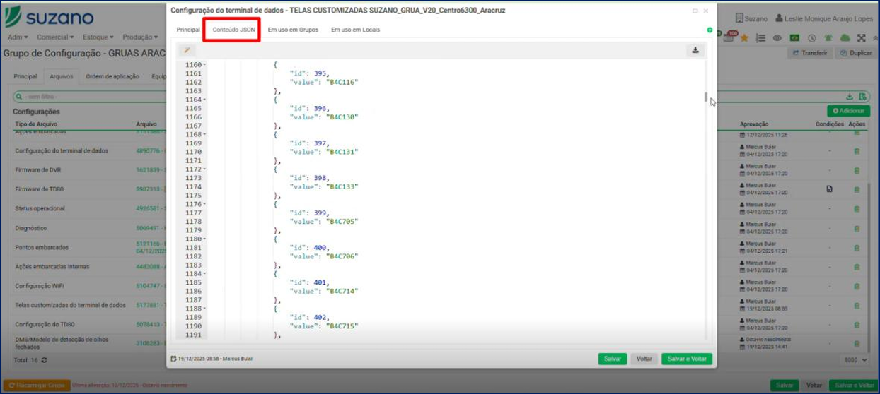Click the Salvar e Voltar button in dialog
880x394 pixels.
[687, 359]
